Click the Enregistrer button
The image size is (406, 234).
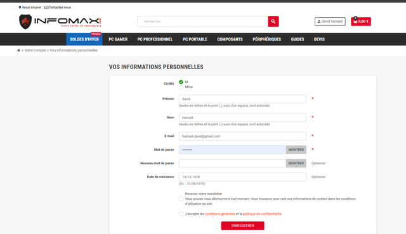click(242, 226)
